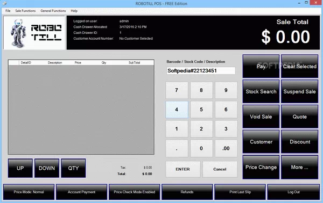Viewport: 323px width, 203px height.
Task: Open the File menu
Action: 8,11
